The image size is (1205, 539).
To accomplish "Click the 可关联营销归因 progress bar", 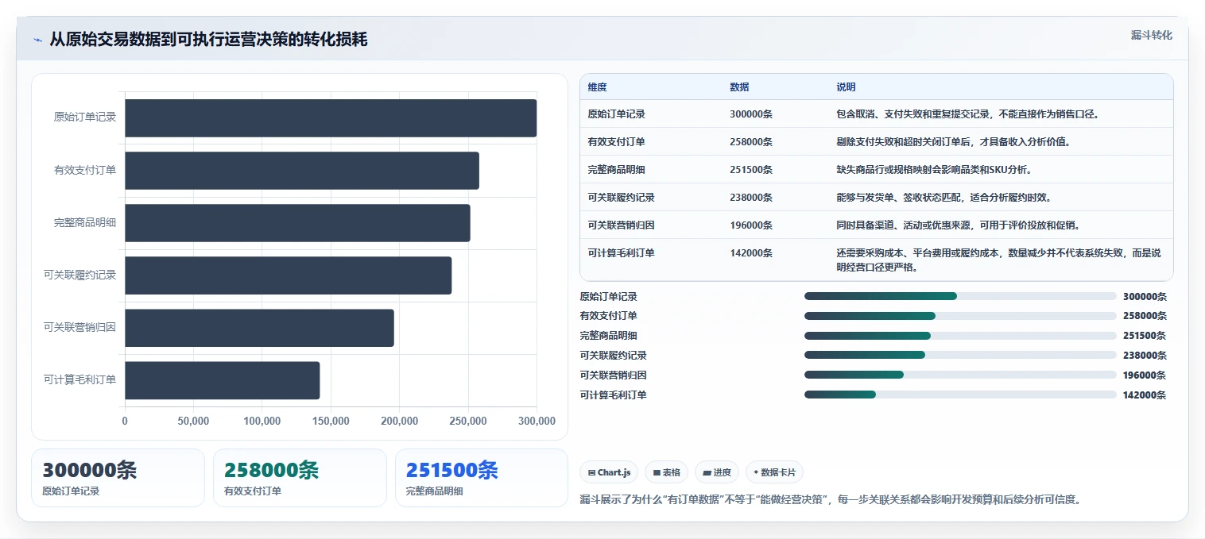I will pyautogui.click(x=960, y=375).
